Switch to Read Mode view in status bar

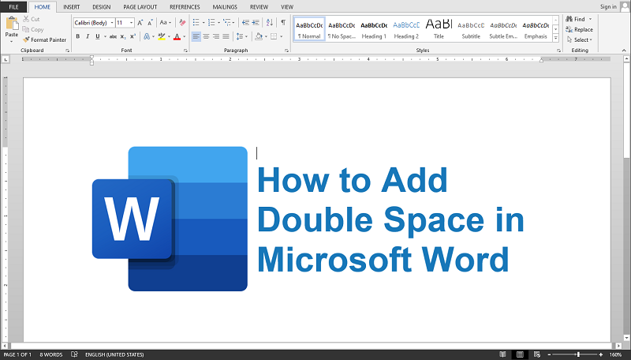502,354
